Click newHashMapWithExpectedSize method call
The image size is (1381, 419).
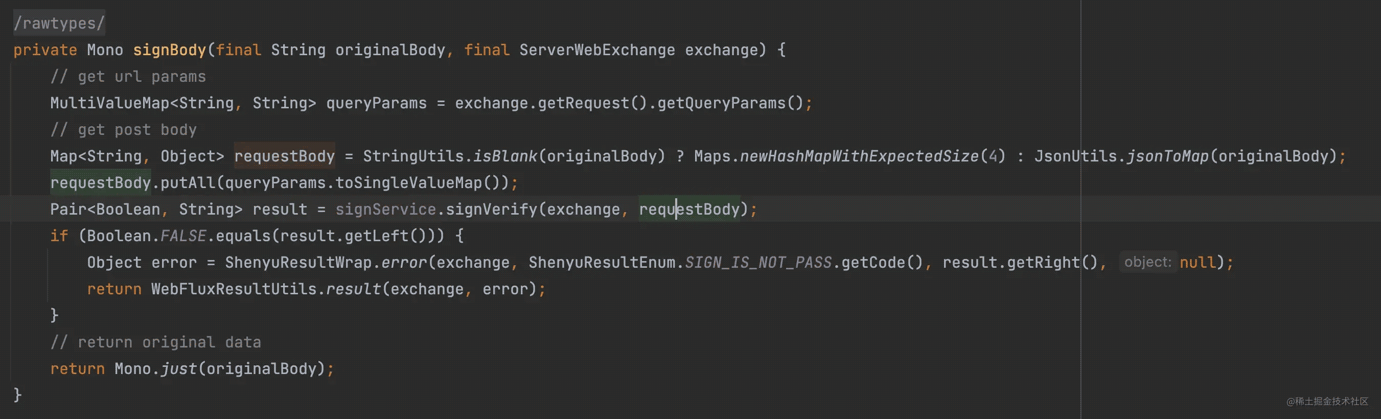(859, 156)
